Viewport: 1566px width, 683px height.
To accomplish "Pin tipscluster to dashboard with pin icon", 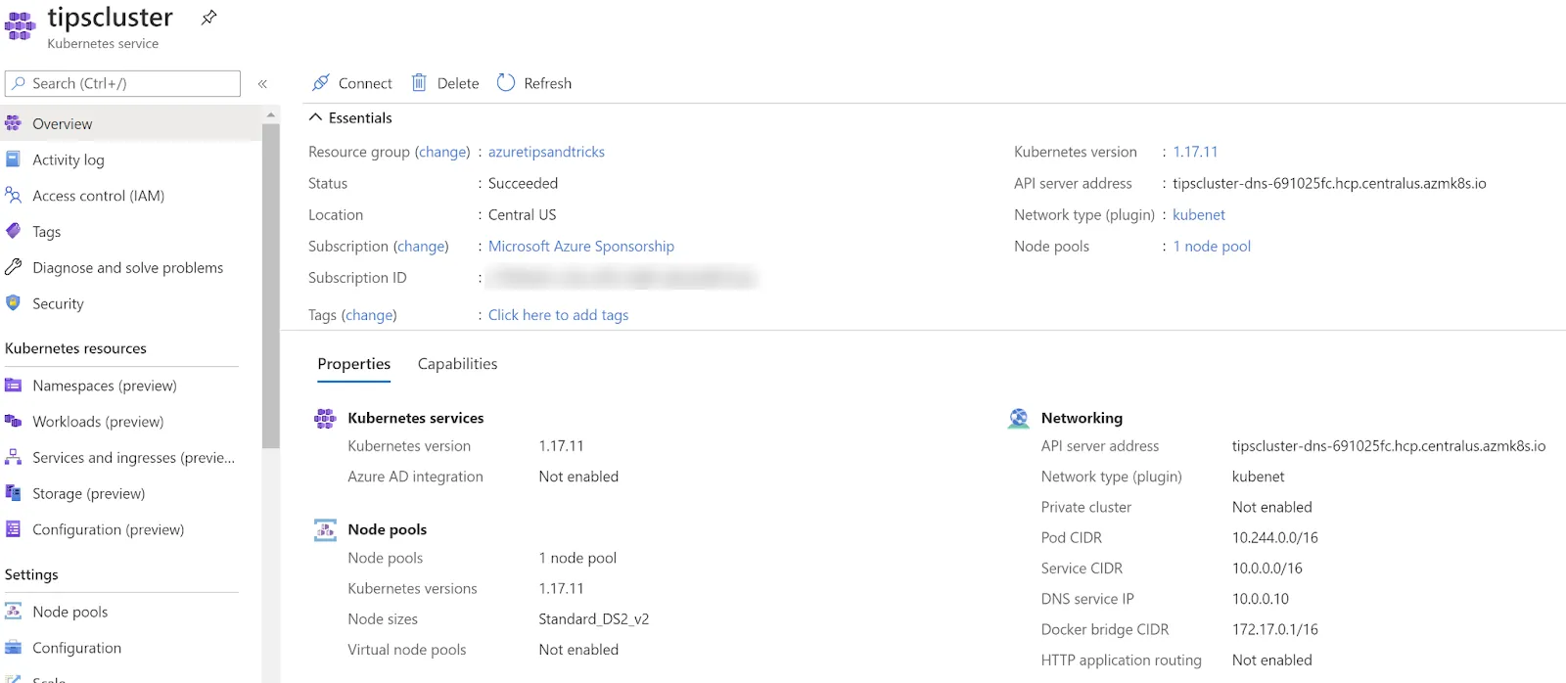I will [208, 18].
